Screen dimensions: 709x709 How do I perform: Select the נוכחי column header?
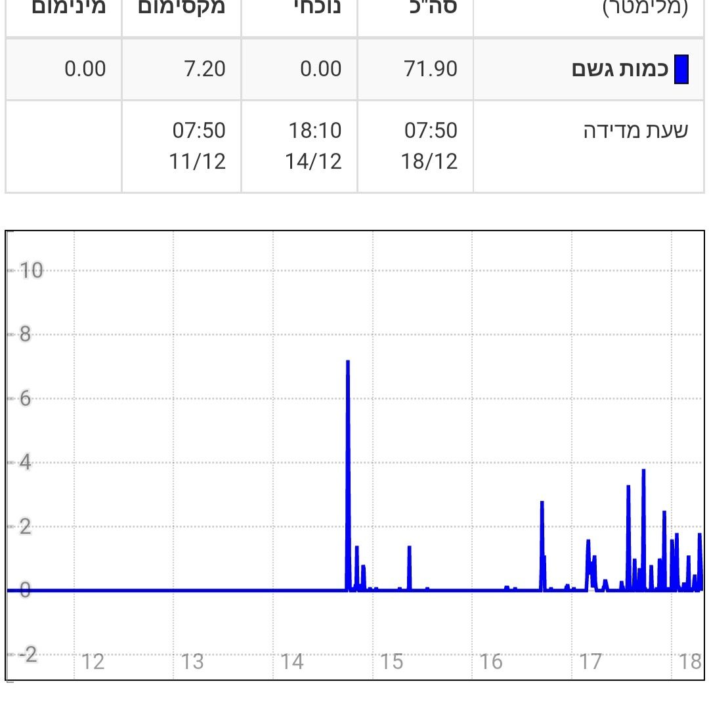pos(317,8)
